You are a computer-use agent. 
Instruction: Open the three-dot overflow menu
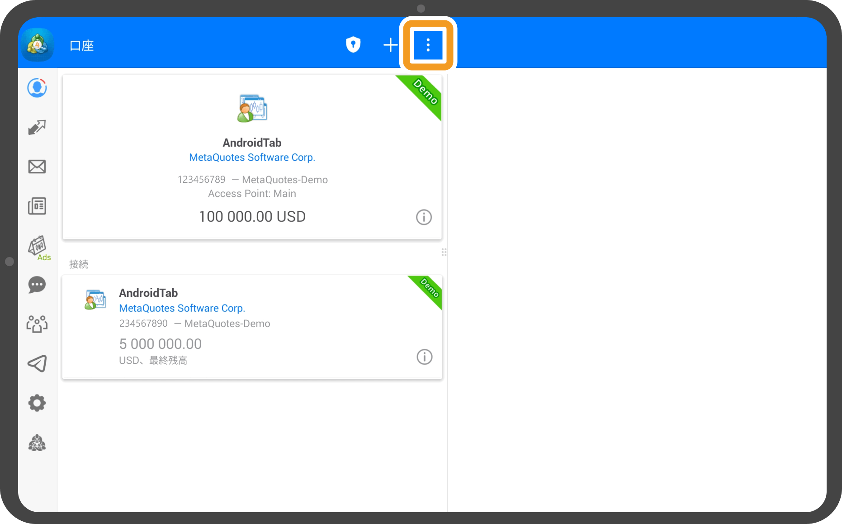(428, 45)
